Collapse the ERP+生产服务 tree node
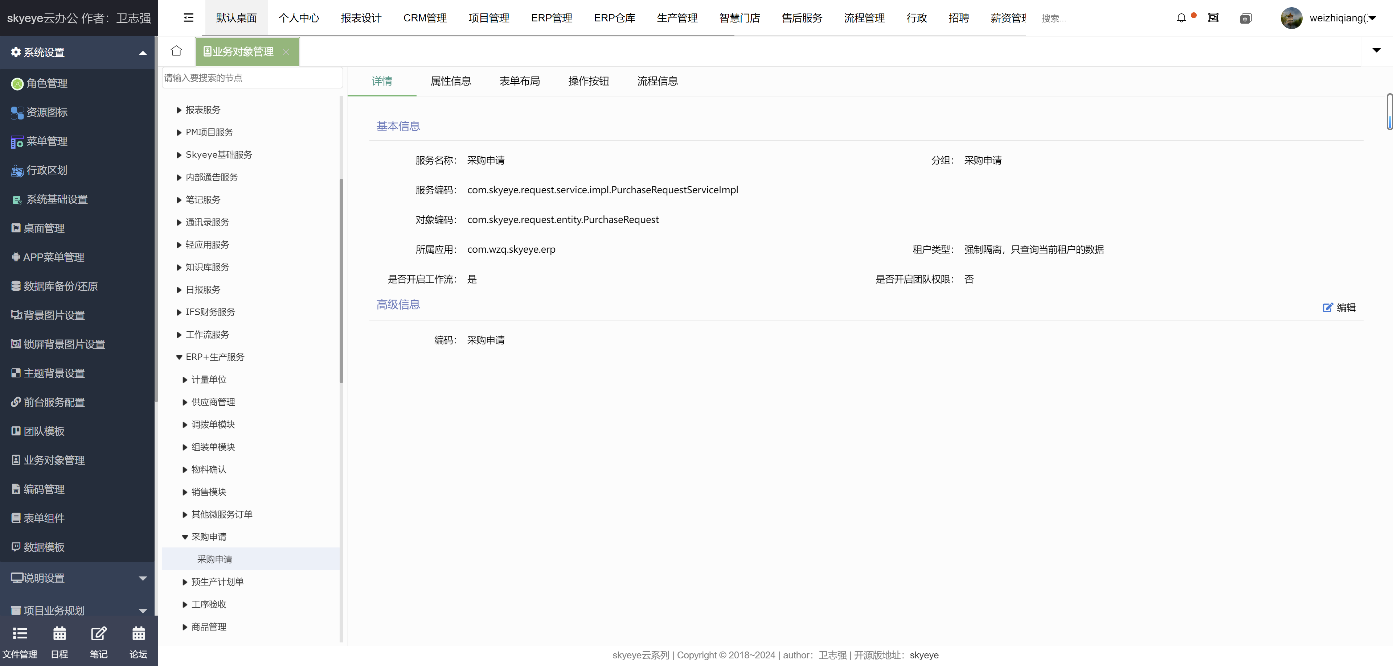This screenshot has height=666, width=1393. pyautogui.click(x=179, y=357)
